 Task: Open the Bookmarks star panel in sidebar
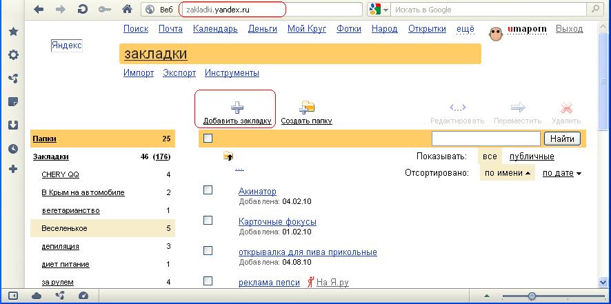13,32
